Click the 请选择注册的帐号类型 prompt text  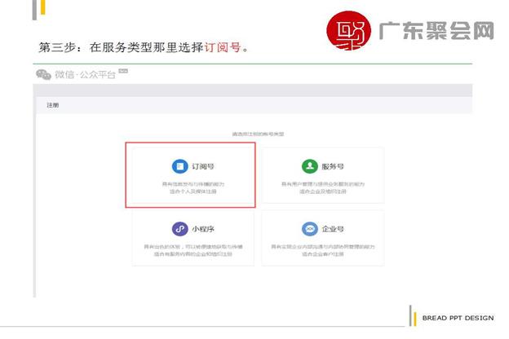[256, 133]
